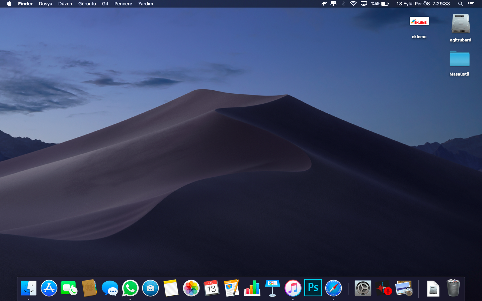The image size is (482, 301).
Task: Open the Pencere menu
Action: [x=123, y=4]
